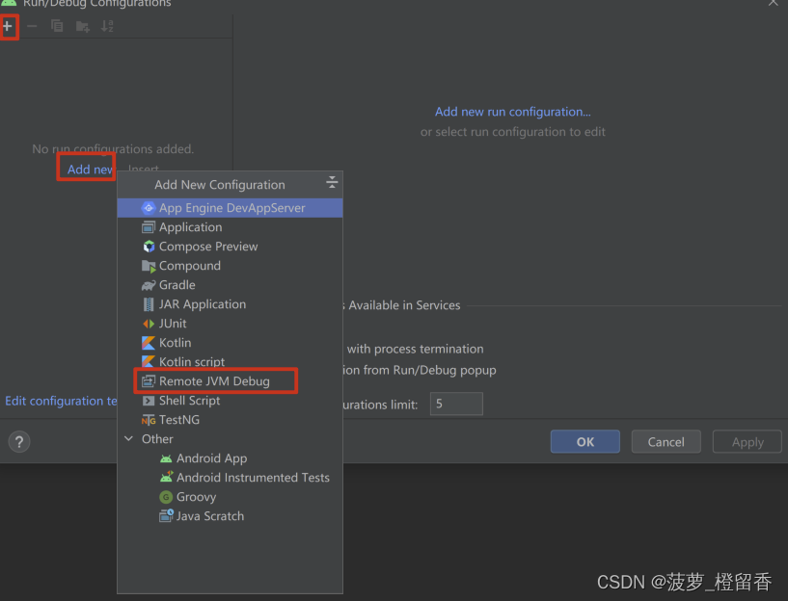The image size is (788, 601).
Task: Choose Shell Script configuration type
Action: pyautogui.click(x=230, y=401)
